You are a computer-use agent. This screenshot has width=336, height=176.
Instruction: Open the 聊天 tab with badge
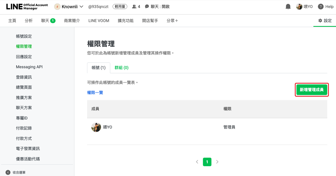(48, 21)
